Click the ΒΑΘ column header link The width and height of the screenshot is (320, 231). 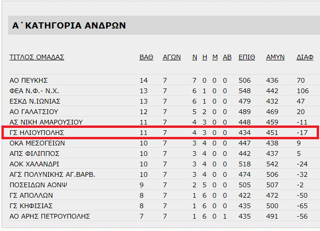point(146,57)
